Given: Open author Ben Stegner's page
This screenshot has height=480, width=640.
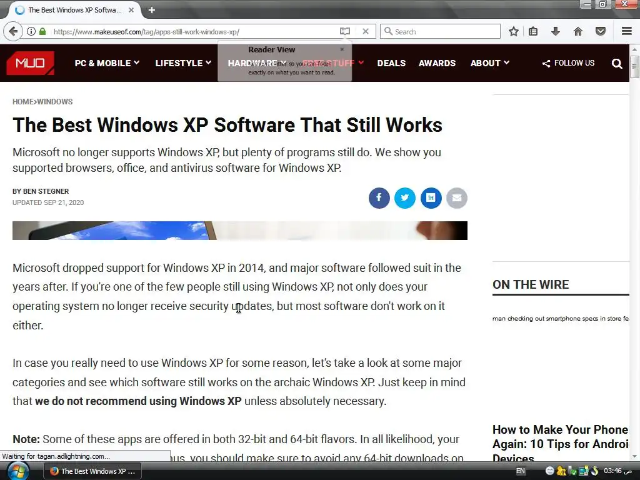Looking at the screenshot, I should click(46, 191).
